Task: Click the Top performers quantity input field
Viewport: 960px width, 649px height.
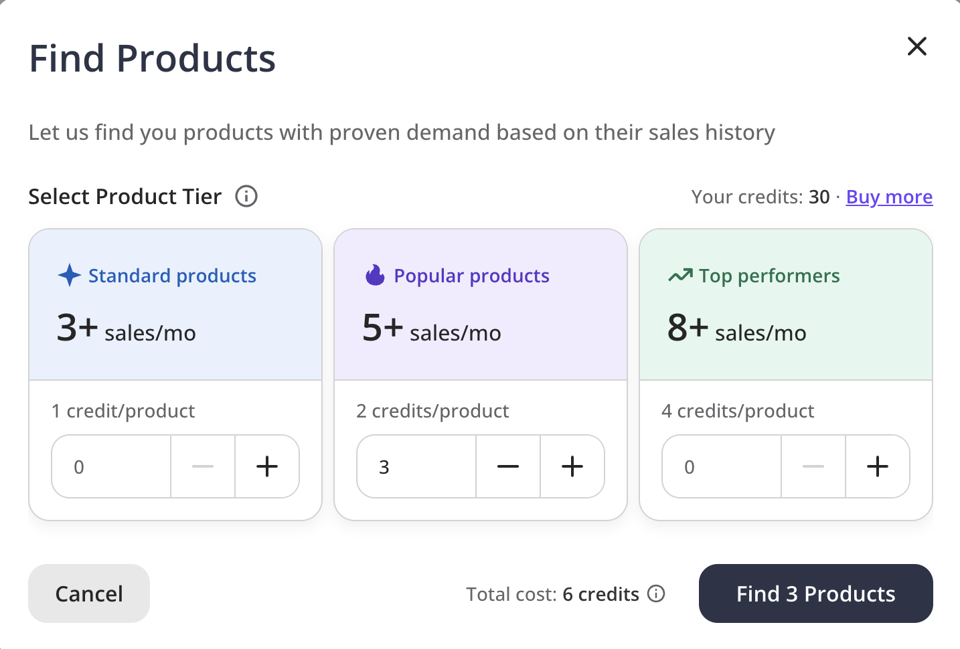Action: tap(722, 466)
